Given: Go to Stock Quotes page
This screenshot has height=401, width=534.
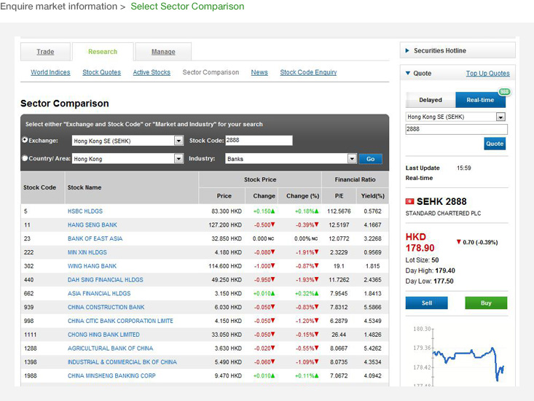Looking at the screenshot, I should (101, 72).
